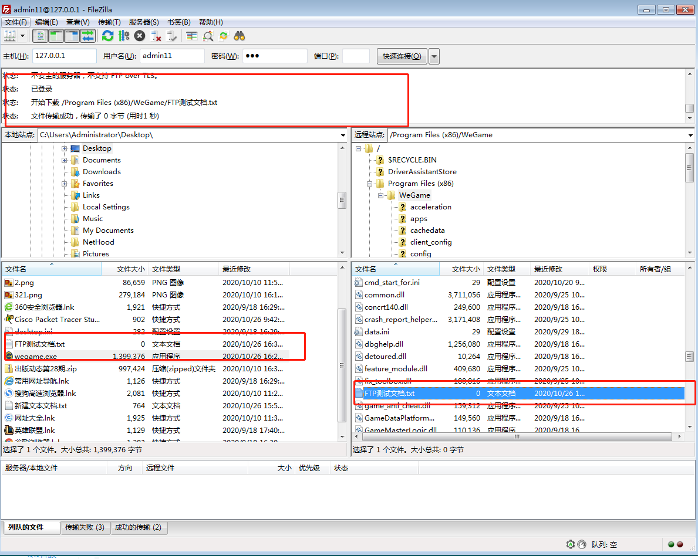Collapse the Program Files (x86) tree node

click(370, 183)
